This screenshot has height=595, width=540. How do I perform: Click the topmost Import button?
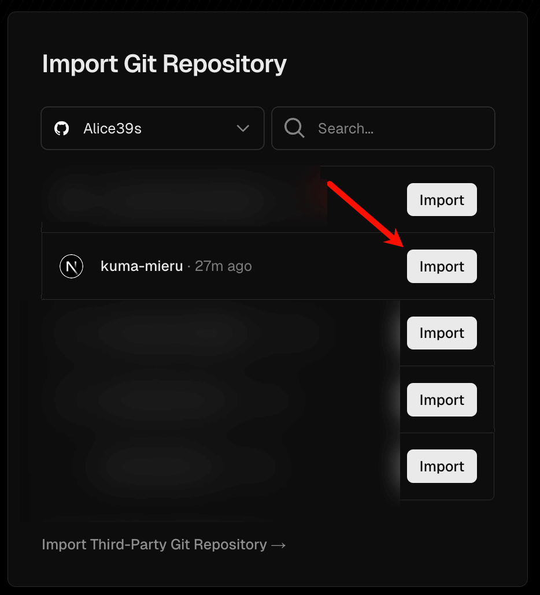[x=442, y=200]
